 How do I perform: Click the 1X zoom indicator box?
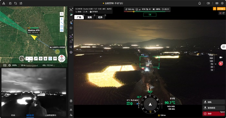(x=150, y=15)
